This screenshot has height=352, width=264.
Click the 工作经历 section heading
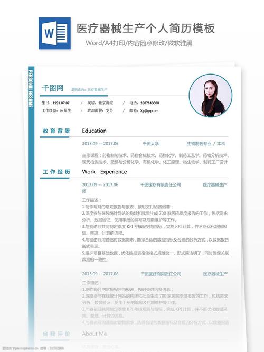tap(56, 172)
